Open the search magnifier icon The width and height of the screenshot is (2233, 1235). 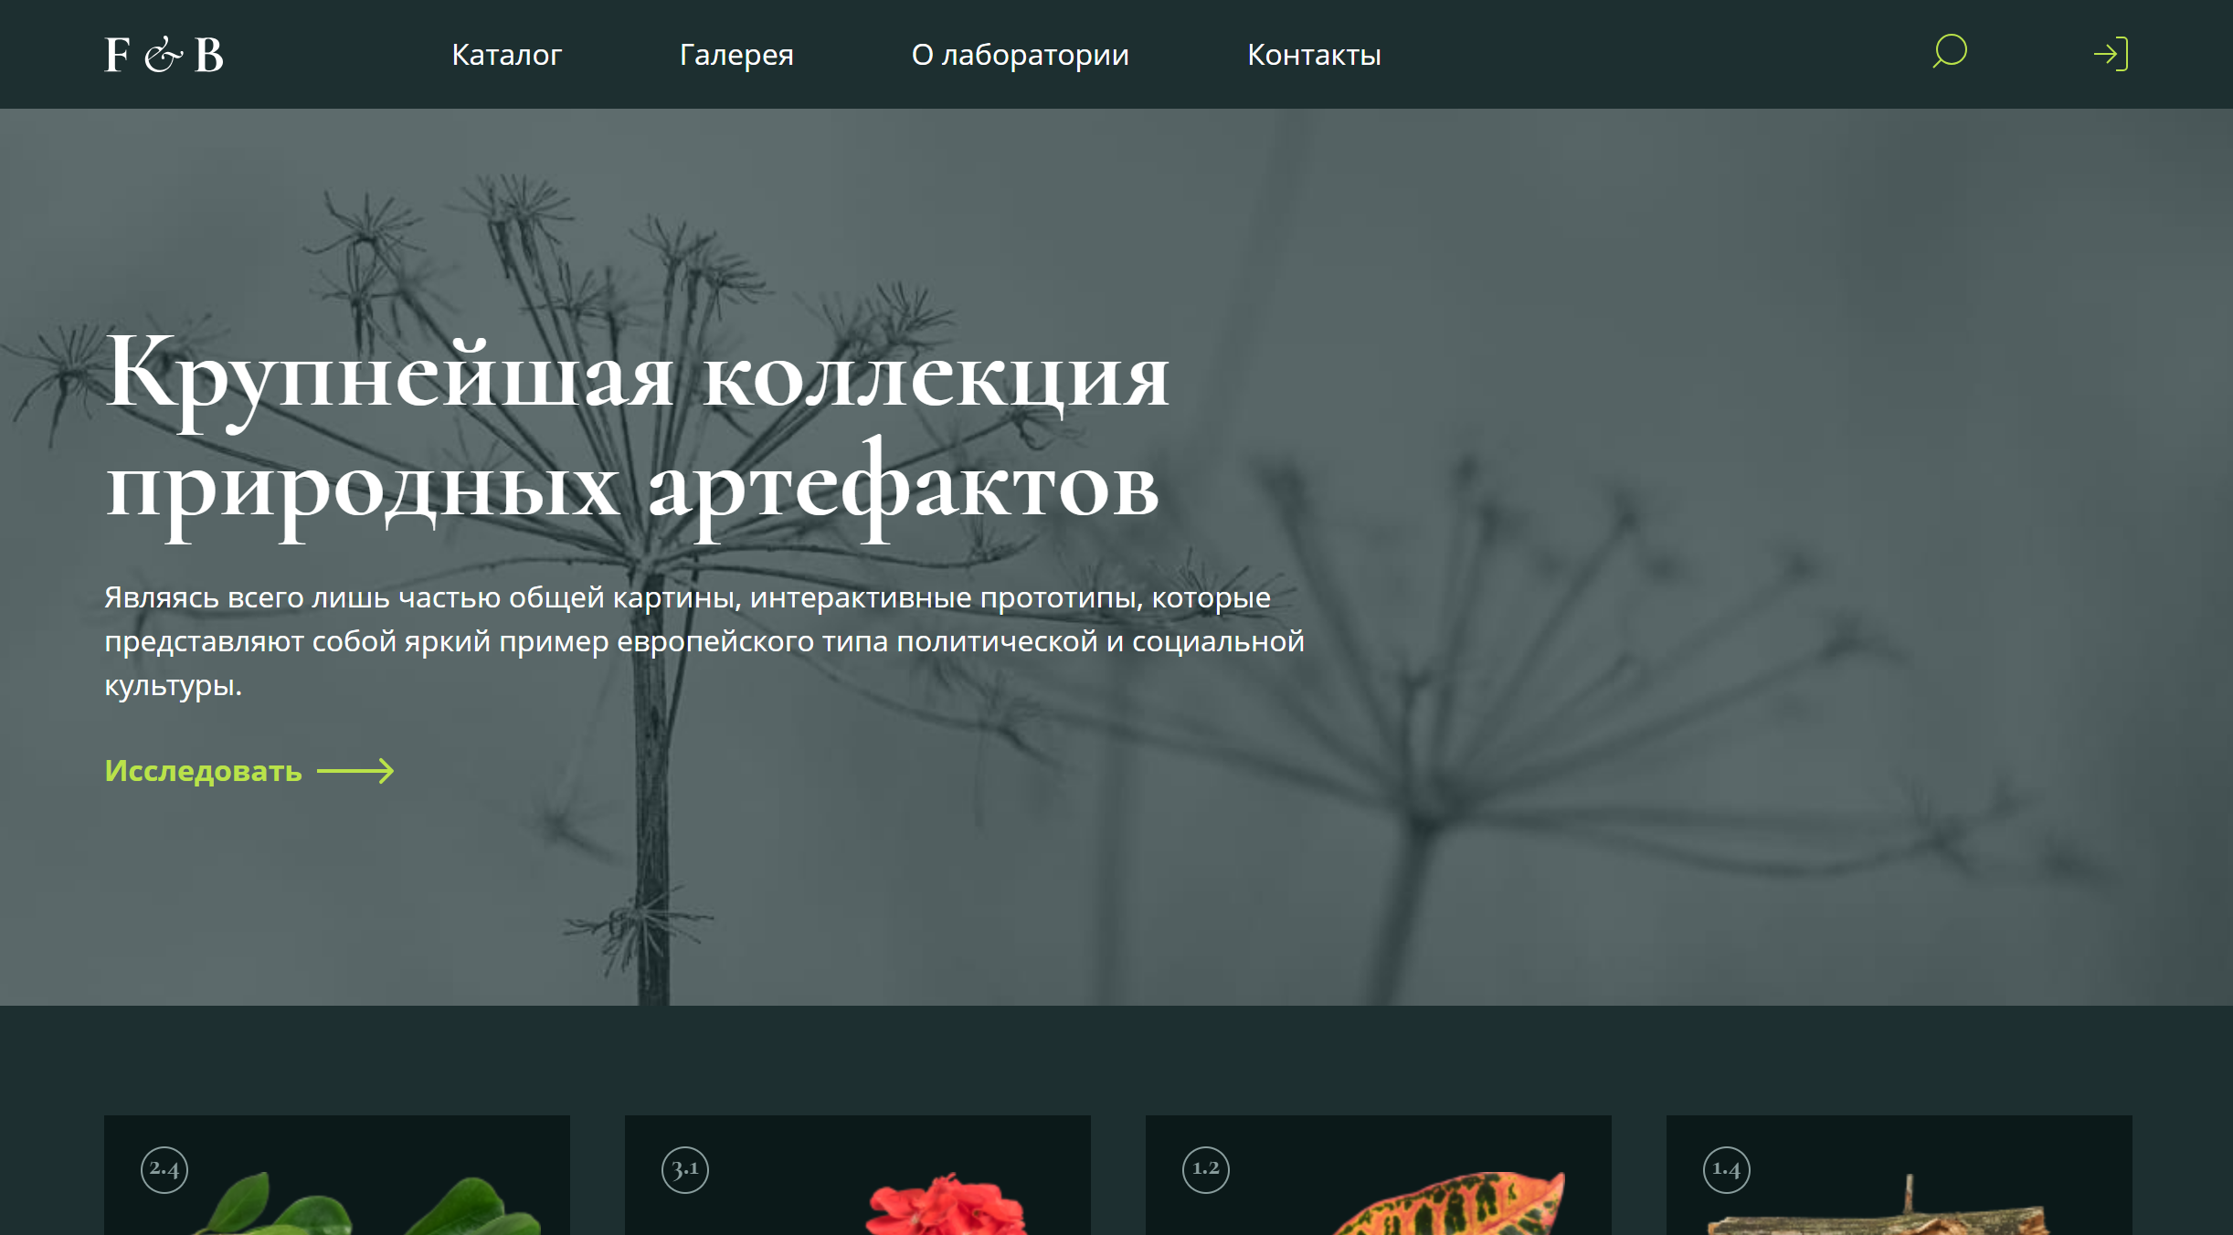[x=1949, y=52]
